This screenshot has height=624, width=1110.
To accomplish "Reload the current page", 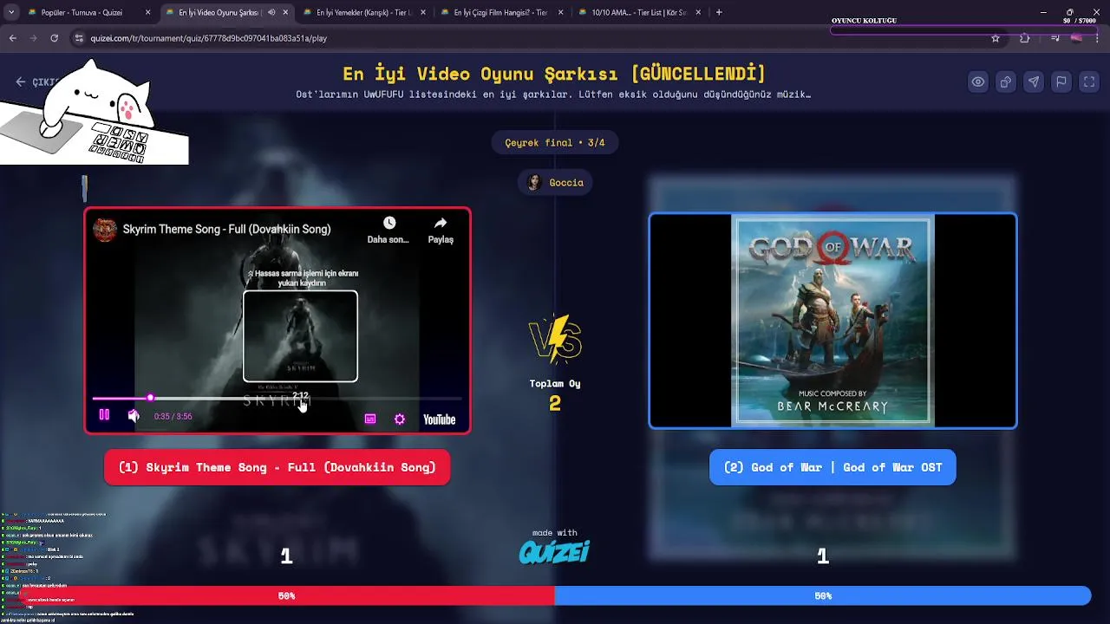I will (54, 38).
